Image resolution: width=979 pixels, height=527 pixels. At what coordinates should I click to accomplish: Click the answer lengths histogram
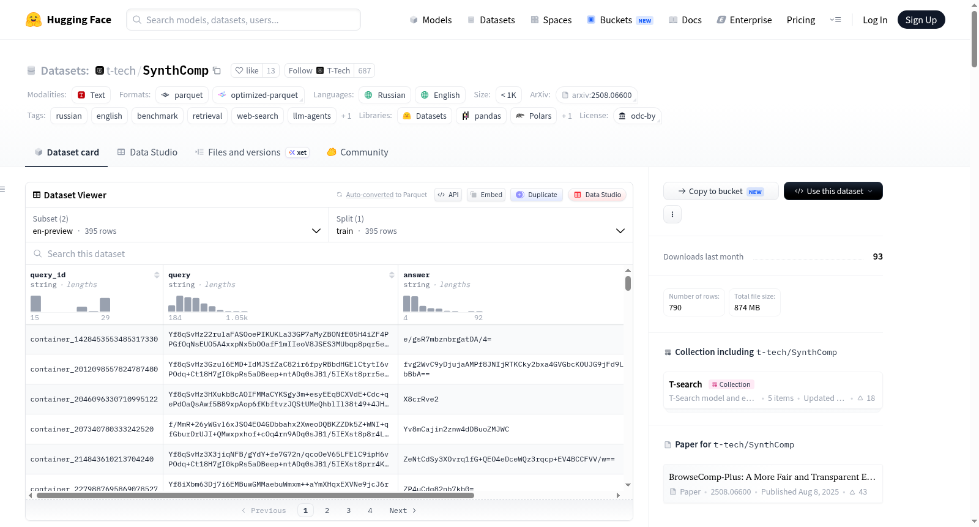443,304
